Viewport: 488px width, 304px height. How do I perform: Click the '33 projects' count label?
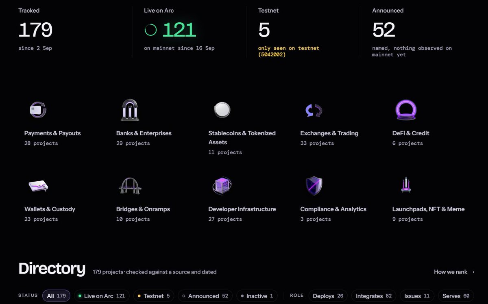coord(317,143)
